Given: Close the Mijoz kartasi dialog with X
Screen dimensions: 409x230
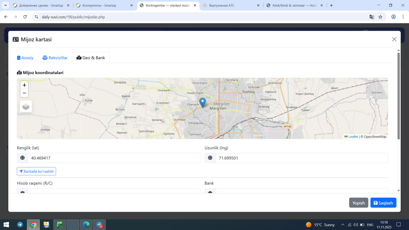Looking at the screenshot, I should click(394, 39).
